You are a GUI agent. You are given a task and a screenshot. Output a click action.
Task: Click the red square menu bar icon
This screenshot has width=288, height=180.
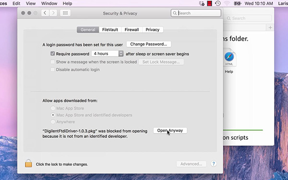209,3
